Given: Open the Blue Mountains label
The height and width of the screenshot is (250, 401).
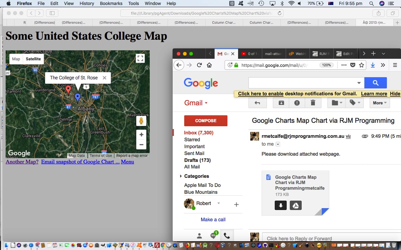Looking at the screenshot, I should [x=201, y=192].
